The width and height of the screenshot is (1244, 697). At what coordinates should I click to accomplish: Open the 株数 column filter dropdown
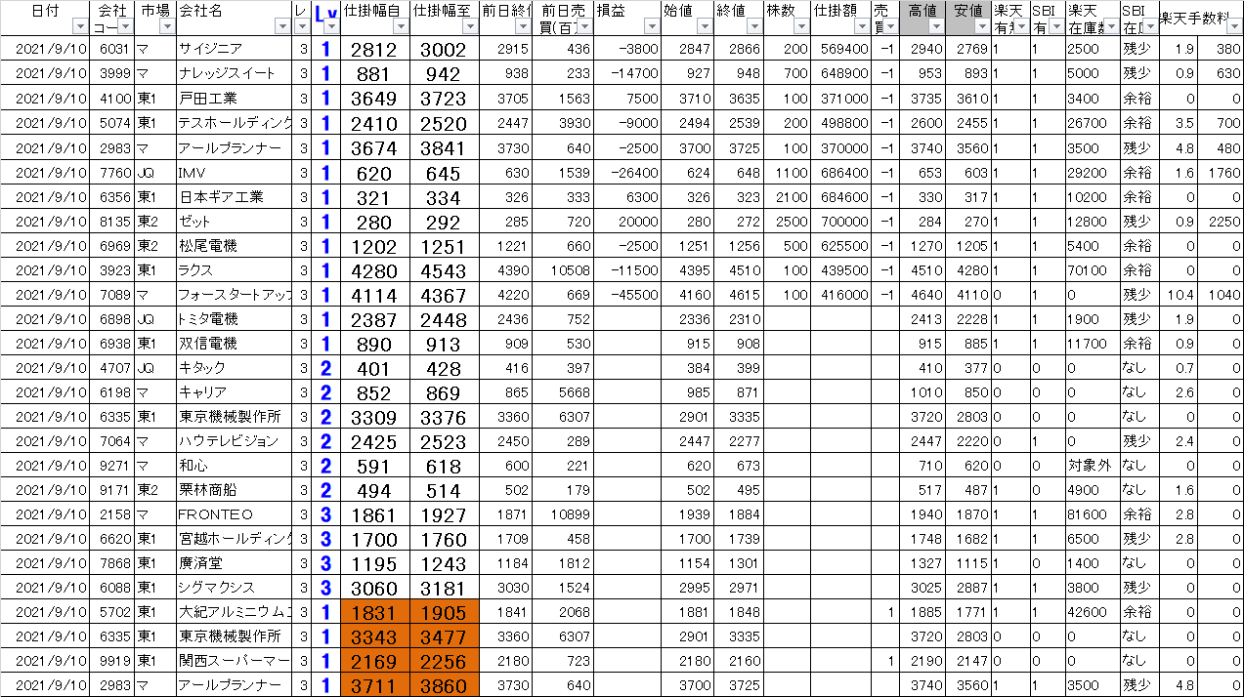point(802,28)
